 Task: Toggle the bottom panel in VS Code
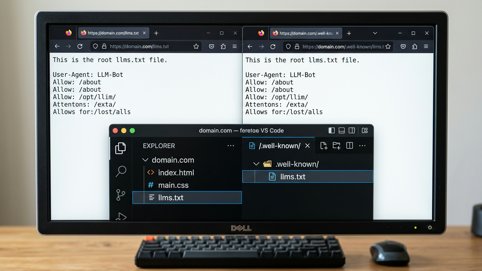(341, 131)
